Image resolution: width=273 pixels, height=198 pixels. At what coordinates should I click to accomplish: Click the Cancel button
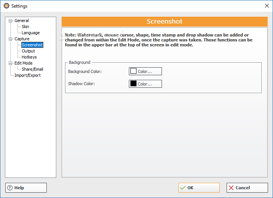coord(247,188)
